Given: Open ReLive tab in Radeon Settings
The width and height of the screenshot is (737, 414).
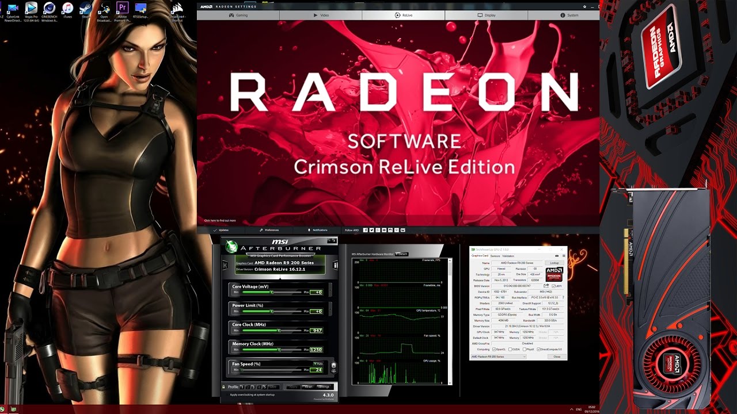Looking at the screenshot, I should (x=403, y=15).
